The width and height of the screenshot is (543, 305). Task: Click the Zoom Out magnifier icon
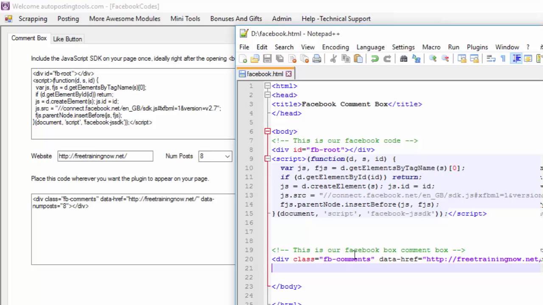445,59
